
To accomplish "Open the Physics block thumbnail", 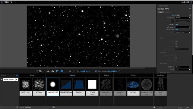I will 133,84.
